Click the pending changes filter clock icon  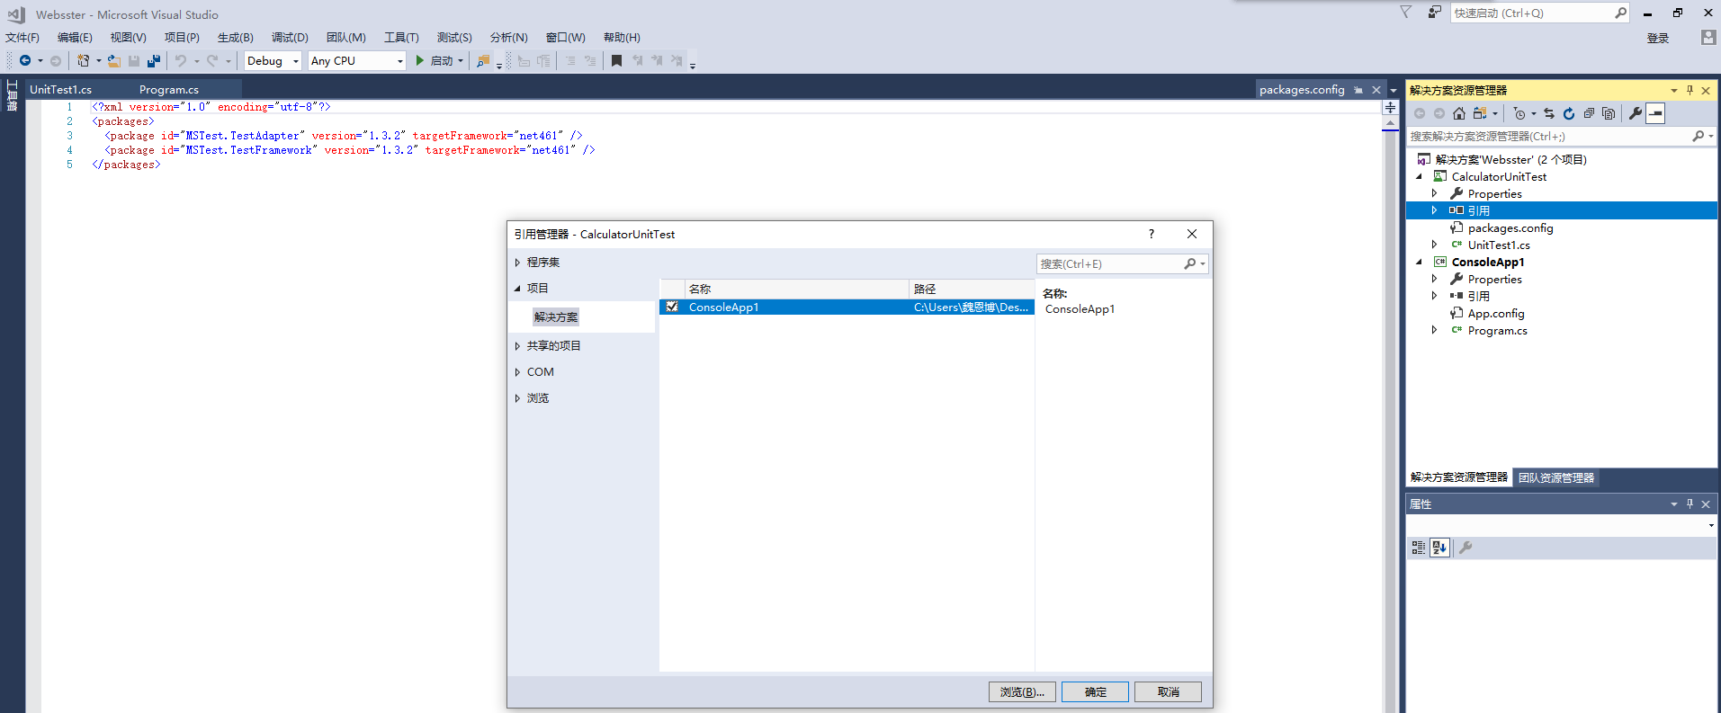click(1519, 113)
